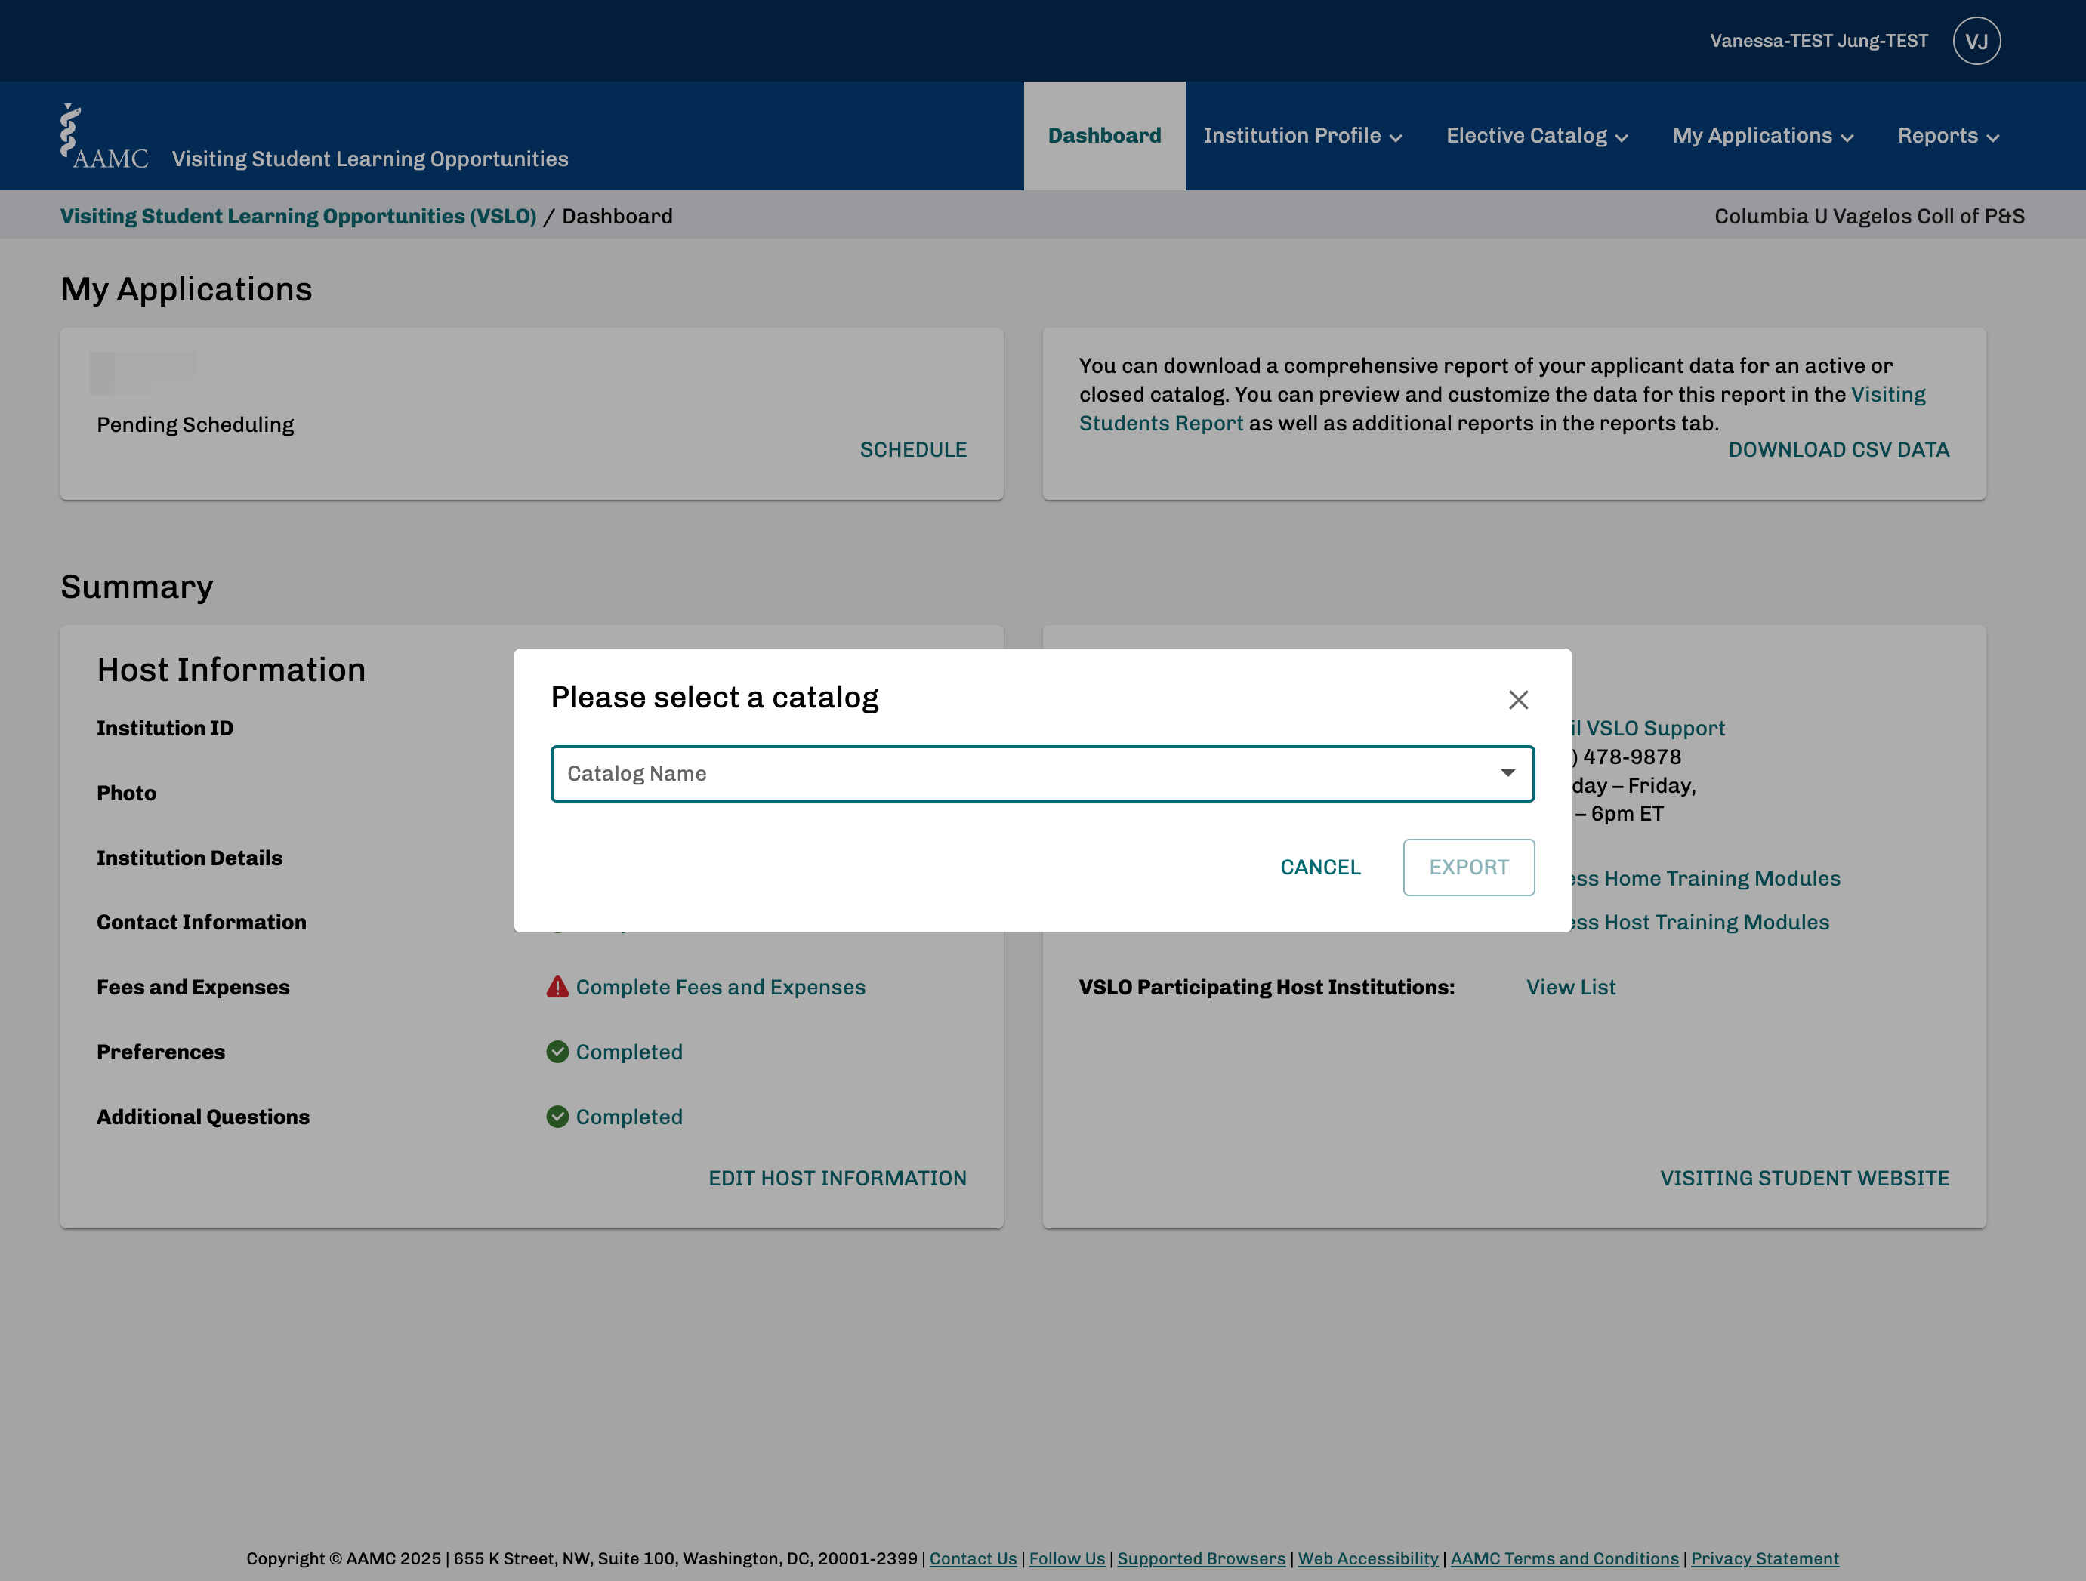Close the catalog selection dialog
The image size is (2086, 1581).
(1517, 700)
